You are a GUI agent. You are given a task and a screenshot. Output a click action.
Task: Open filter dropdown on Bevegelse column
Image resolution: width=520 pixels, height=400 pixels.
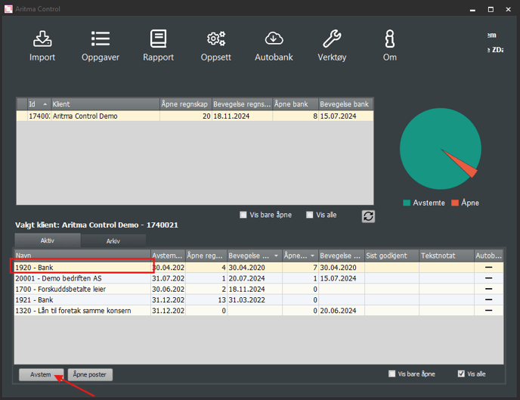pyautogui.click(x=277, y=256)
